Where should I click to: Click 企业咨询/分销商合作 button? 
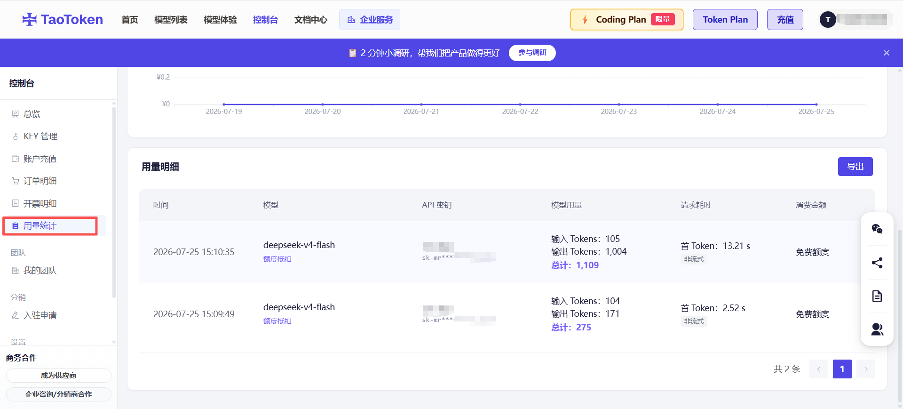58,394
